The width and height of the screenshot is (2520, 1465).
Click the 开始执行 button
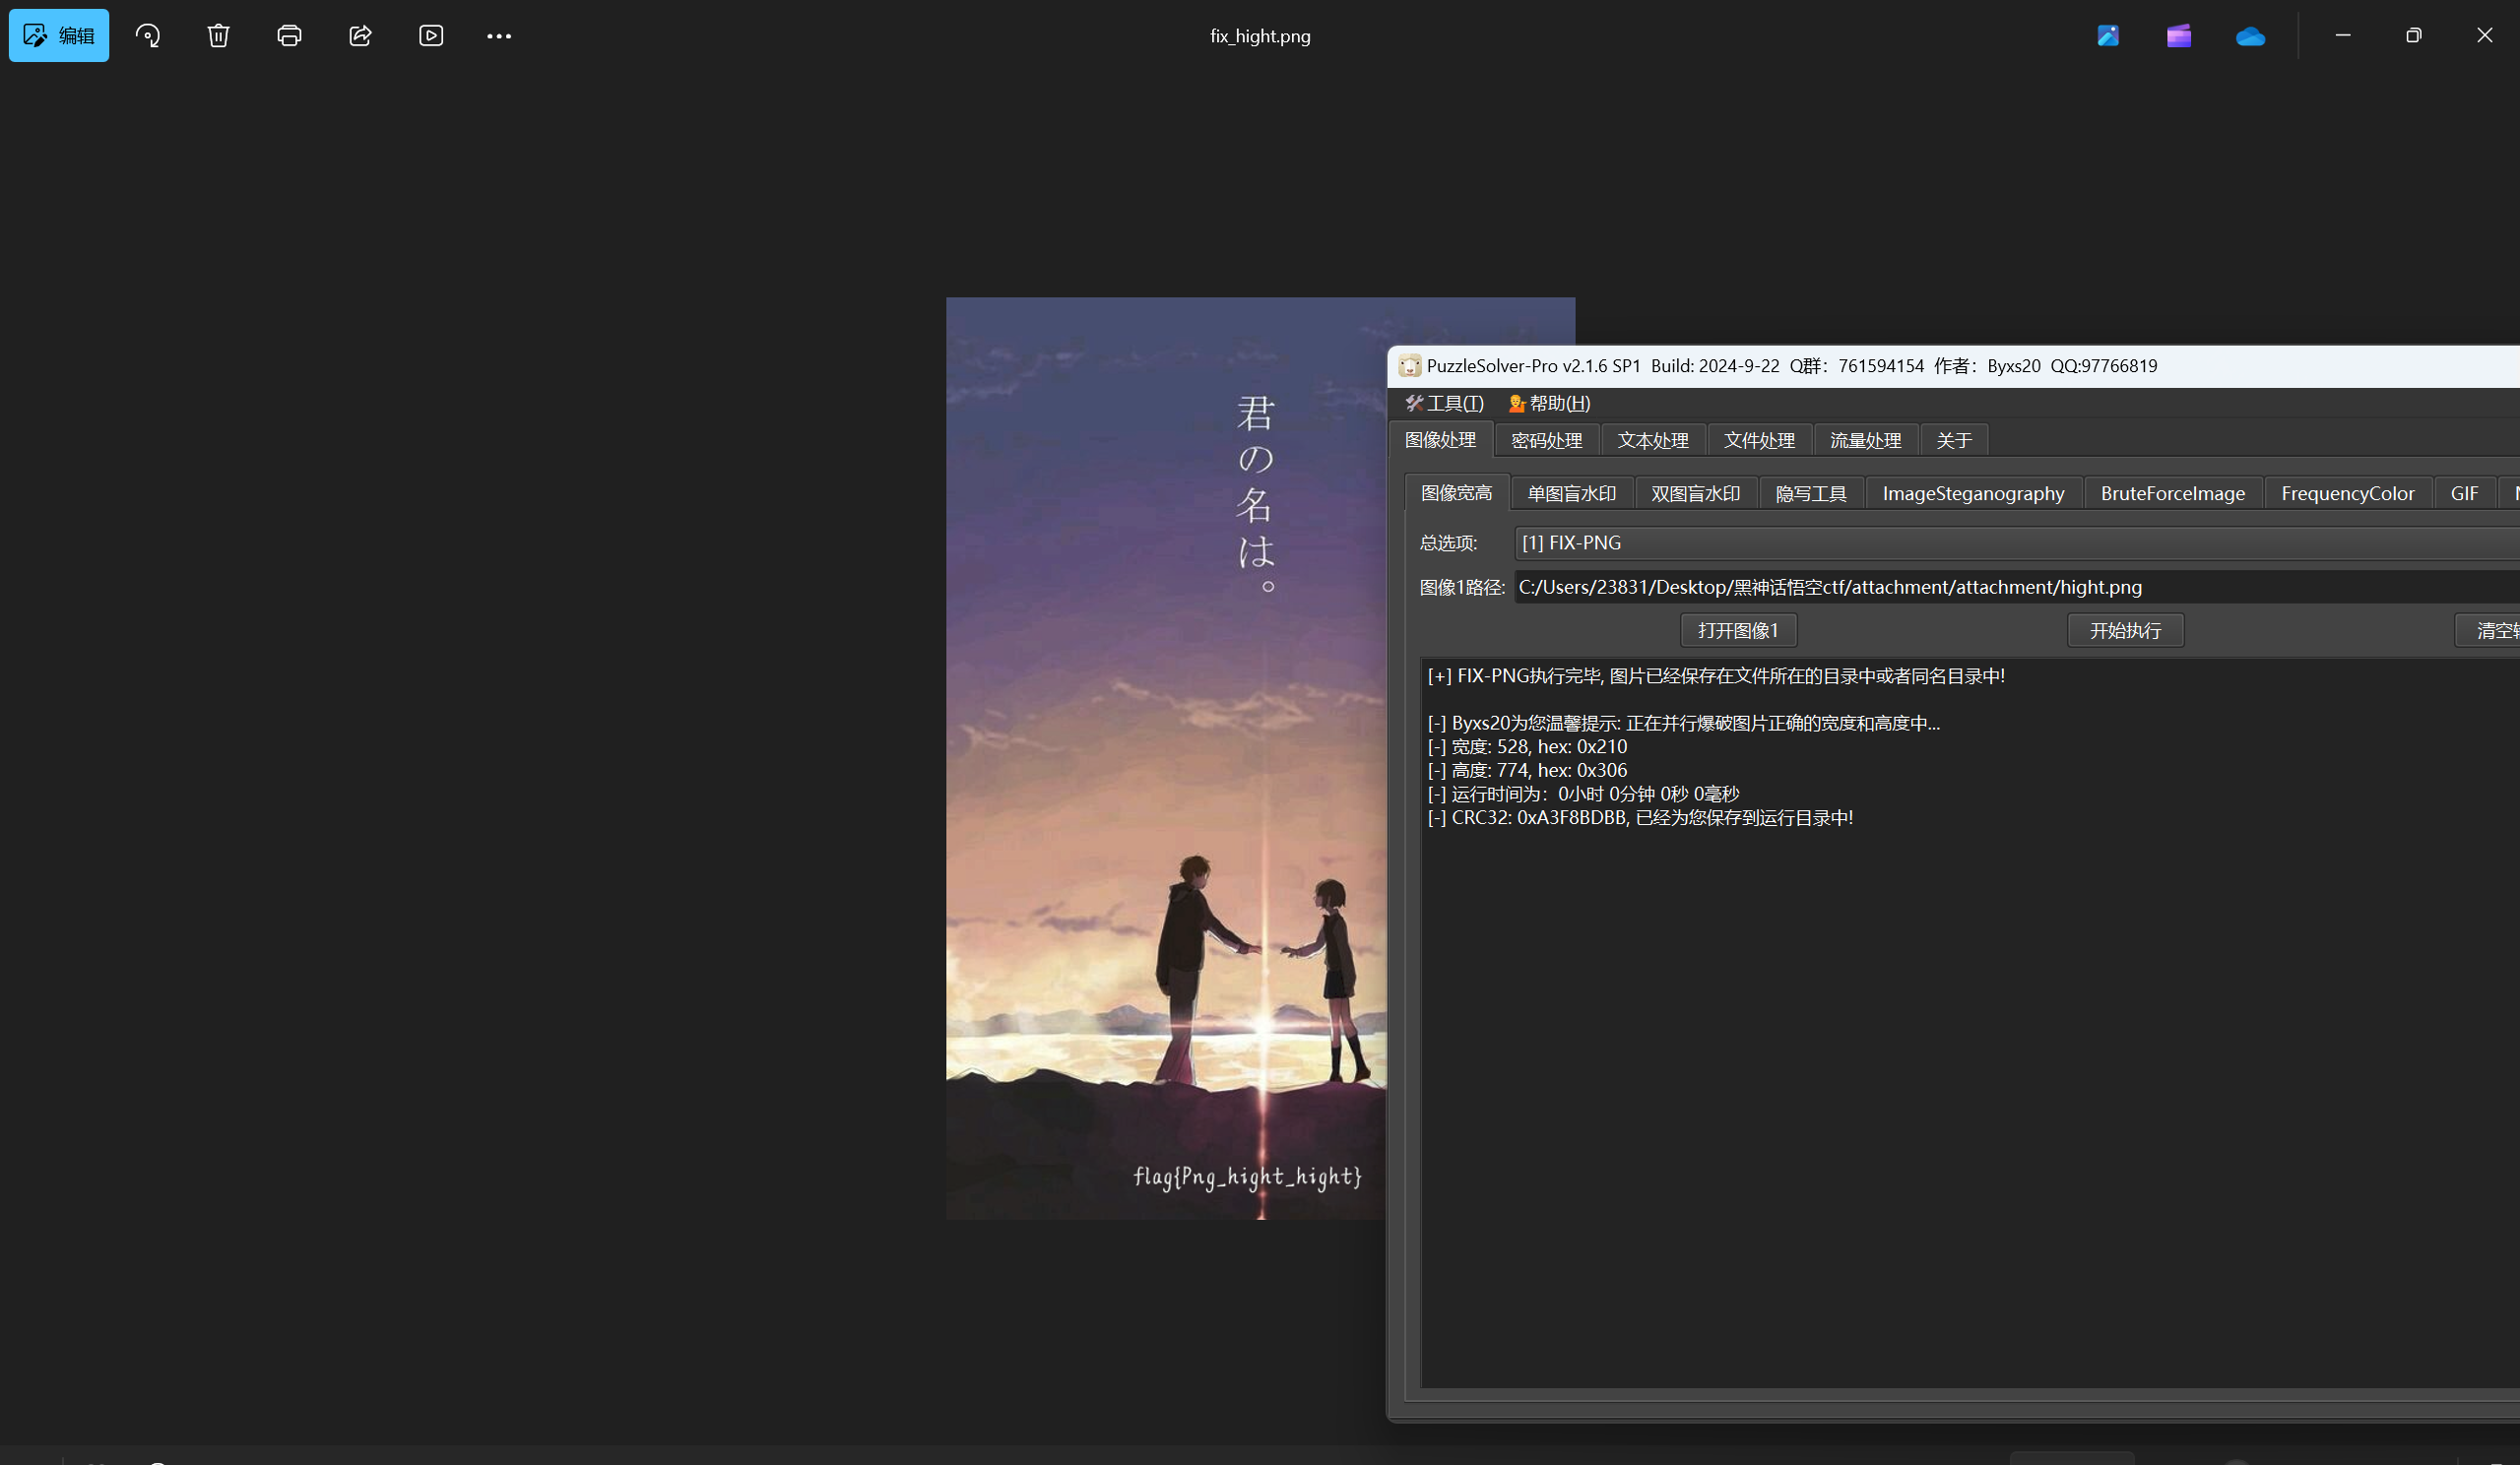click(x=2126, y=631)
